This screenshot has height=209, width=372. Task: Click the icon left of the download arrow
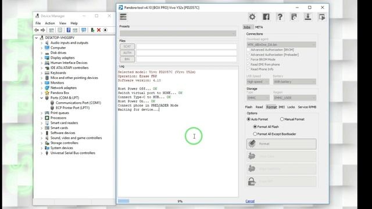(294, 17)
